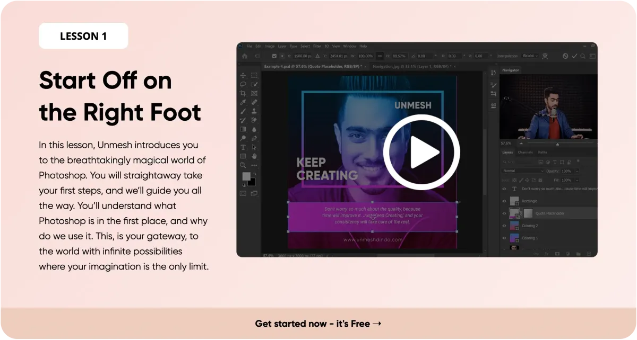This screenshot has width=637, height=340.
Task: Open the Filter menu
Action: [317, 46]
